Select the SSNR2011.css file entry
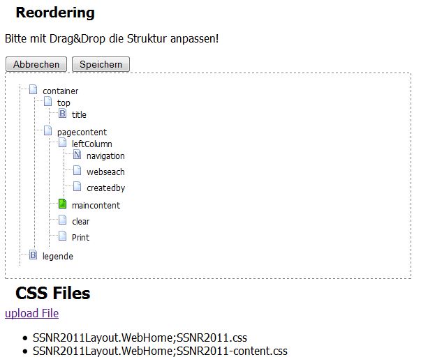The width and height of the screenshot is (428, 364). pyautogui.click(x=140, y=338)
